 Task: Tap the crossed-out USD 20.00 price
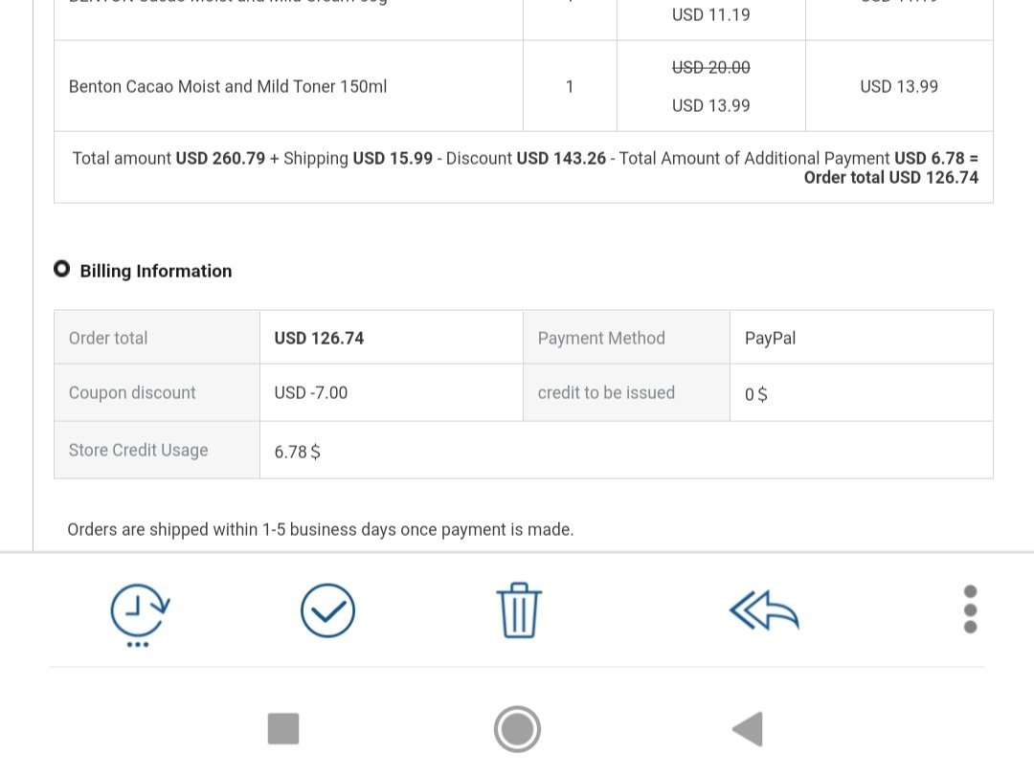pos(710,67)
